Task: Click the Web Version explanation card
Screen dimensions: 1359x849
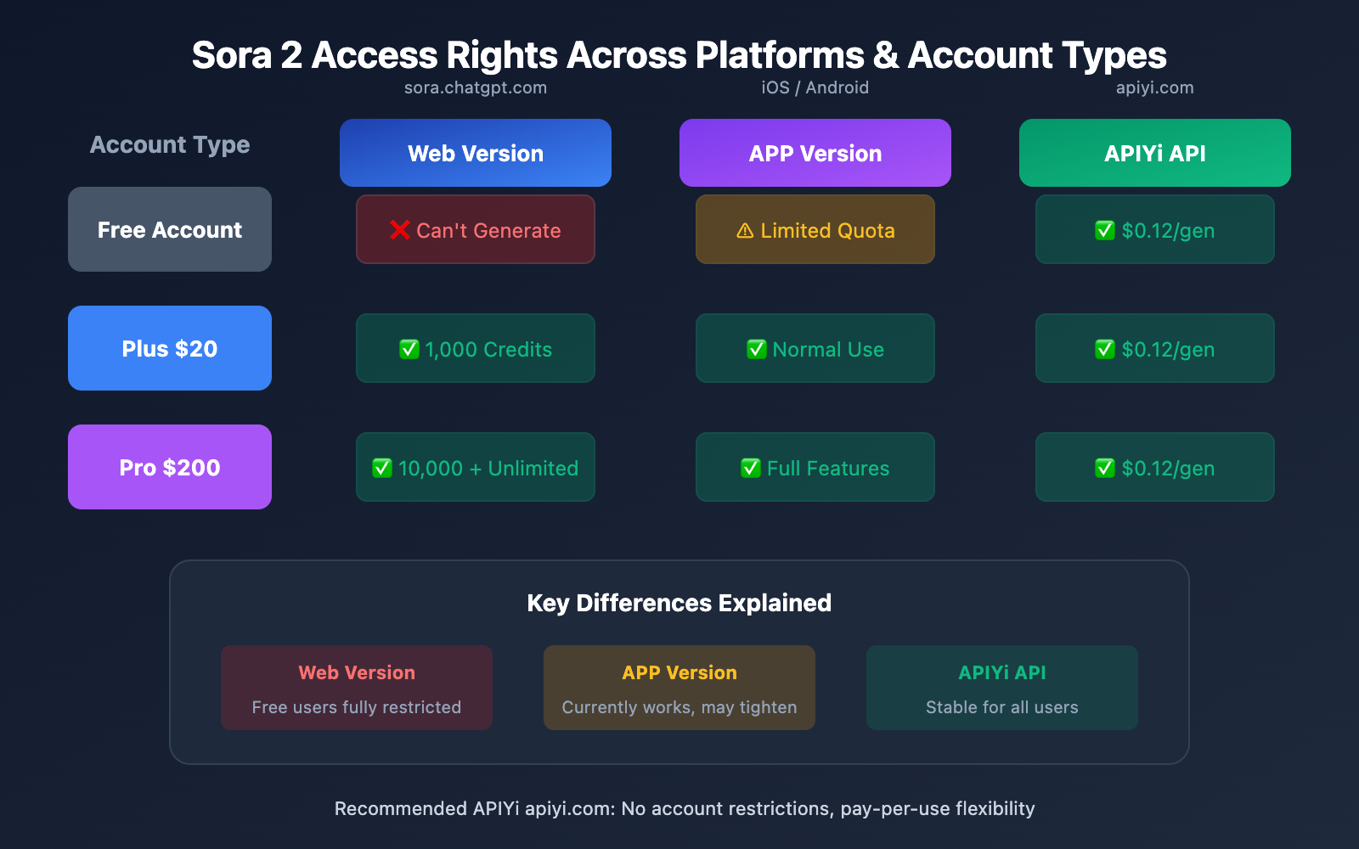Action: [x=357, y=688]
